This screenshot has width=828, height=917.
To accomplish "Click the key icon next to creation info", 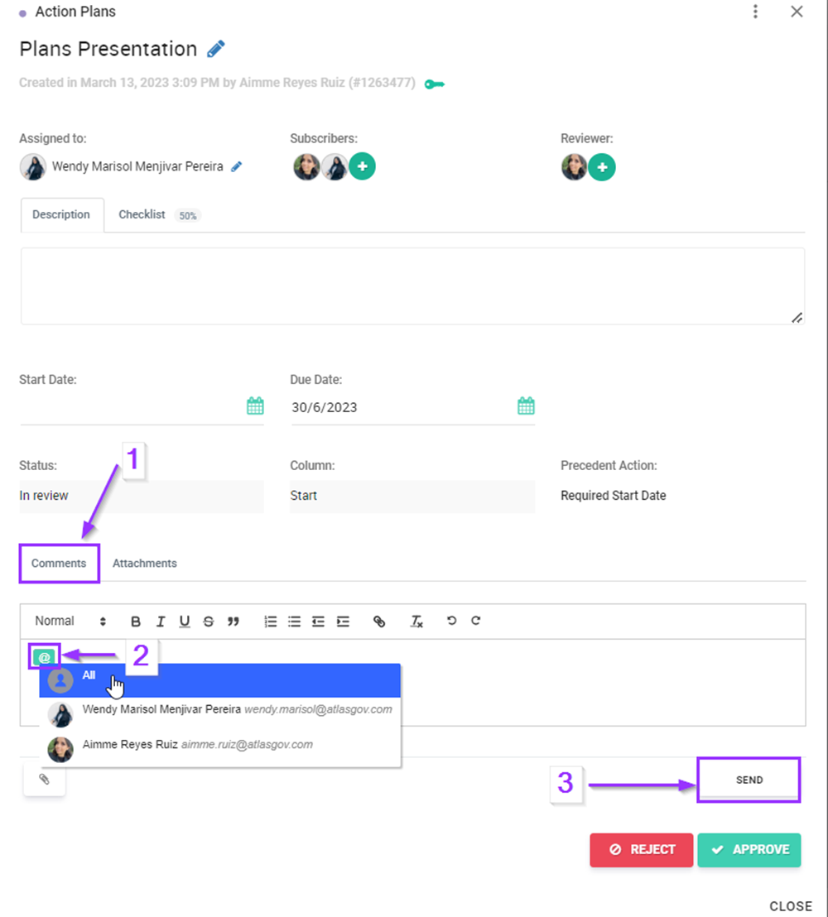I will [434, 83].
